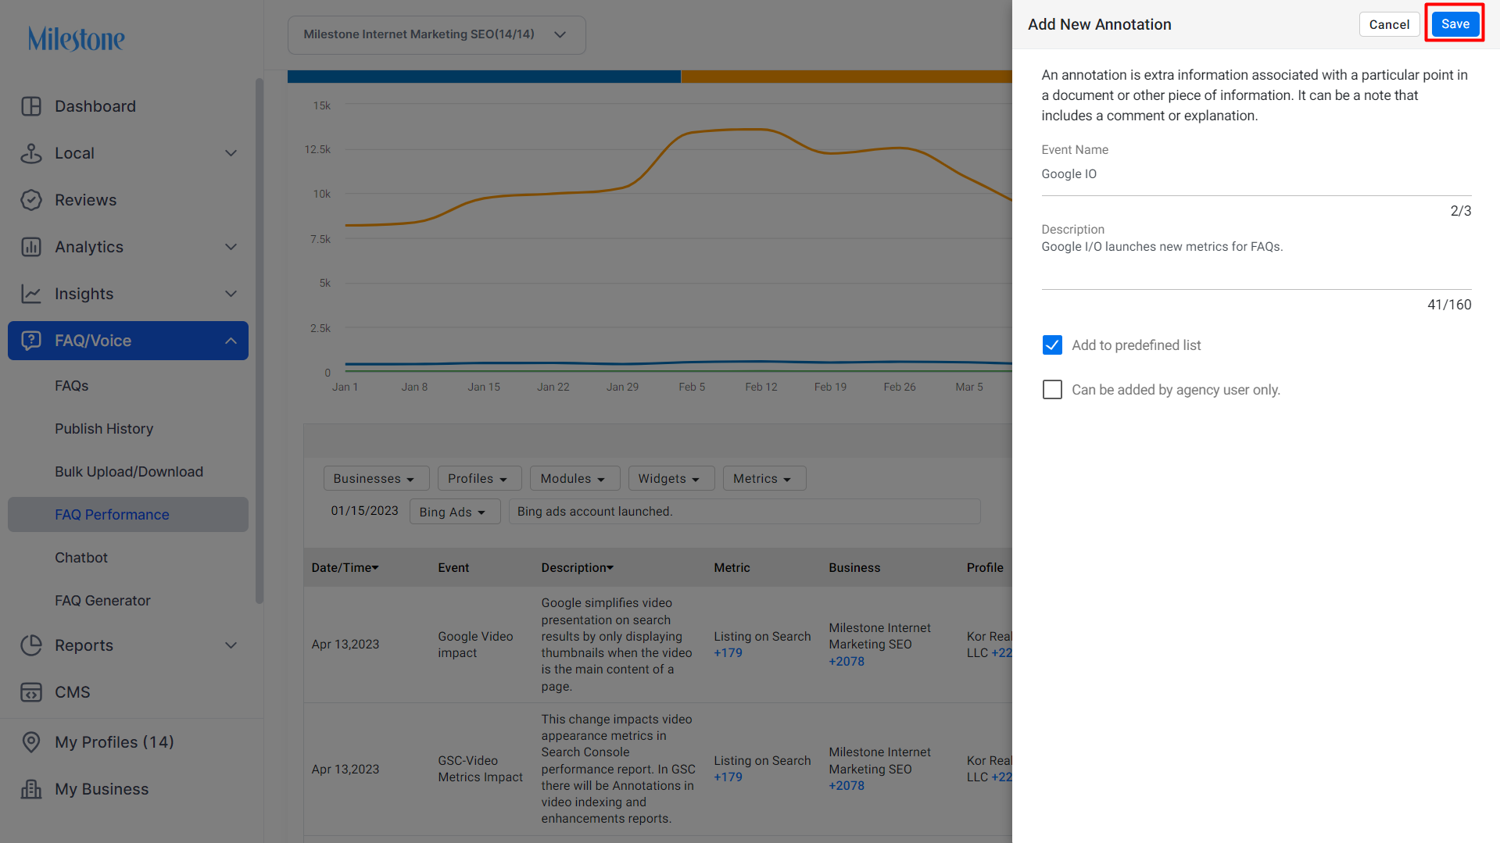Click the Business column header

pyautogui.click(x=854, y=568)
